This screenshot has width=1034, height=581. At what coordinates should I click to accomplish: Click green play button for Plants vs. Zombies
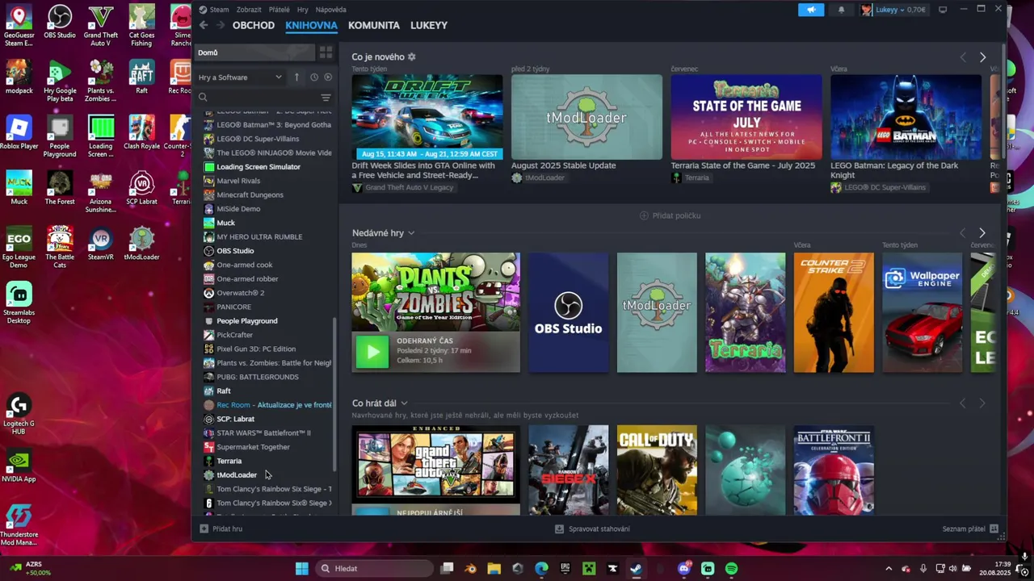pos(372,352)
